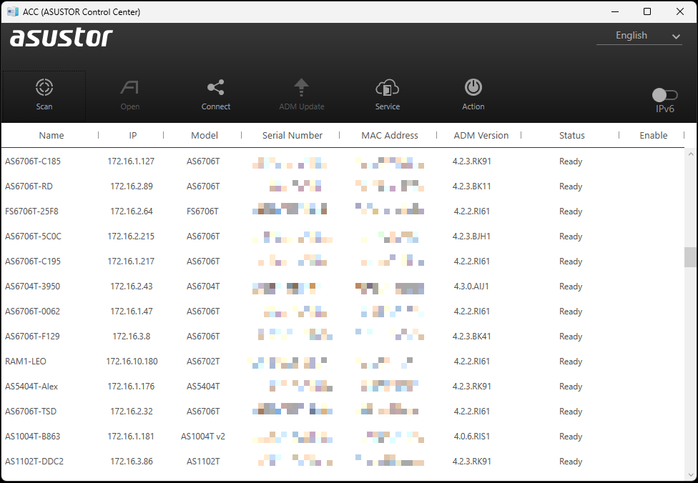Screen dimensions: 698x483
Task: Select the AS6706T-5C0C device name
Action: coord(34,236)
